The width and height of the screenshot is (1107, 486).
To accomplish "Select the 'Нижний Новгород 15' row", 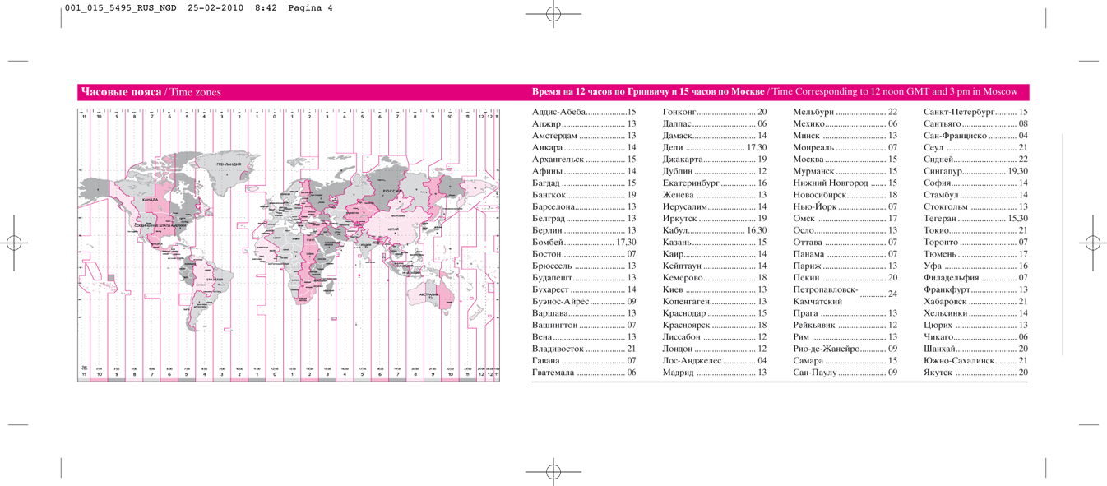I will (845, 183).
